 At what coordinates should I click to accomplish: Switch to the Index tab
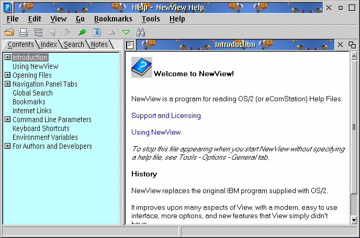pyautogui.click(x=49, y=44)
